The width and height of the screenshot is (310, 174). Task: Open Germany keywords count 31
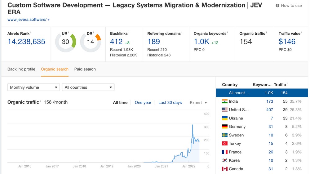271,127
